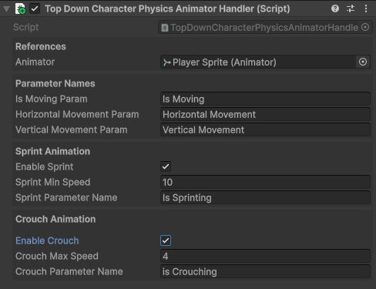Click the script file icon in Script field
Image resolution: width=376 pixels, height=289 pixels.
coord(165,28)
